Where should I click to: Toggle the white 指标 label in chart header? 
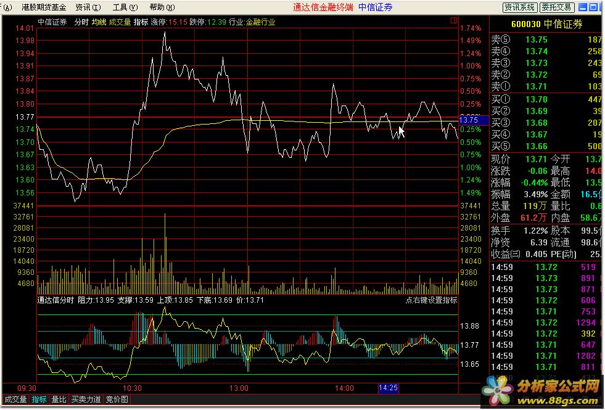coord(141,22)
